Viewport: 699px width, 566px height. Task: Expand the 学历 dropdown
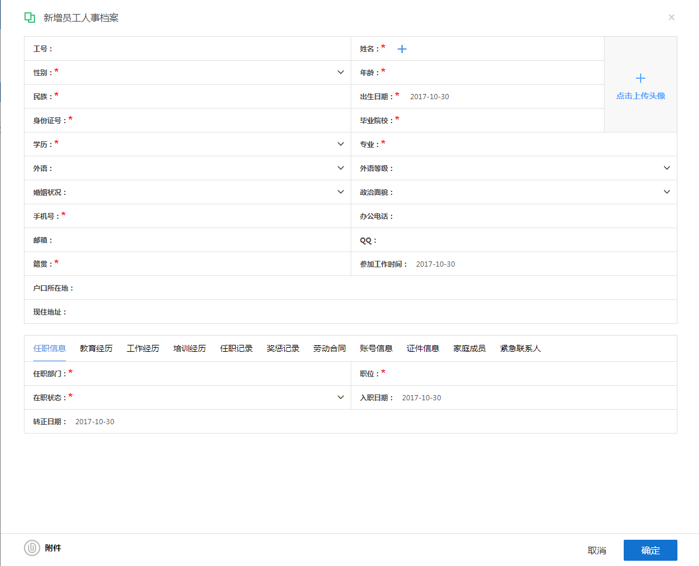pos(341,144)
